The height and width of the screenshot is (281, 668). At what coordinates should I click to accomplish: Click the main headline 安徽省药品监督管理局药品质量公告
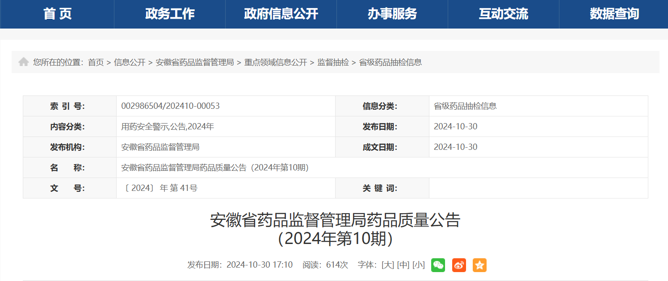(x=335, y=220)
